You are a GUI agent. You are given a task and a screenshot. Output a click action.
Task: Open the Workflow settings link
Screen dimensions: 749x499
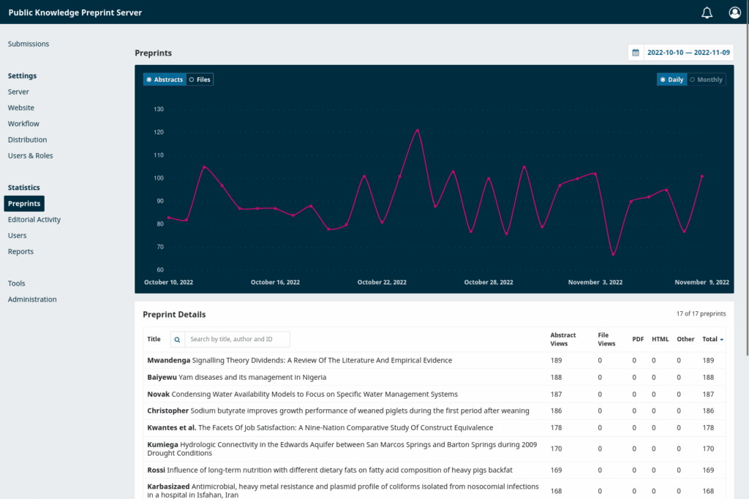23,123
